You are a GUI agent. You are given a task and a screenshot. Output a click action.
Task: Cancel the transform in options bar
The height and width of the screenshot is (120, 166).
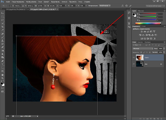[127, 6]
